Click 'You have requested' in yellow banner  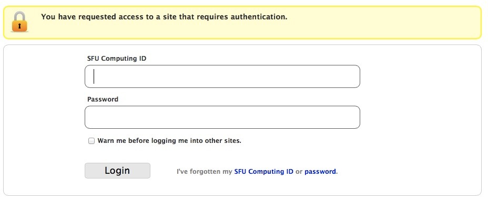click(75, 17)
